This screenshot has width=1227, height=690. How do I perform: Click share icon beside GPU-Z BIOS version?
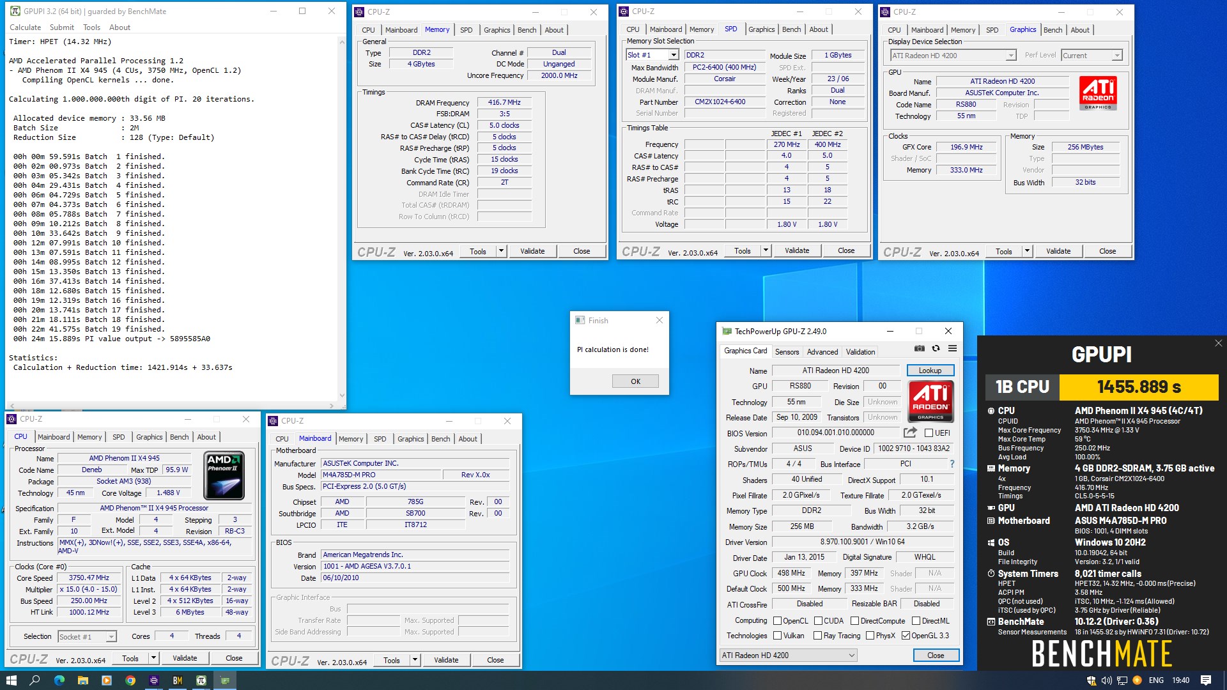coord(910,433)
